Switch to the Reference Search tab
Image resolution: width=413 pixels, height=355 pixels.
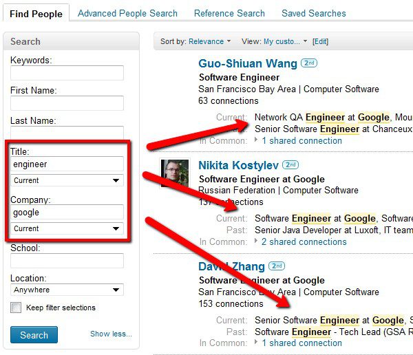[x=229, y=13]
